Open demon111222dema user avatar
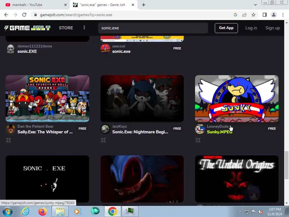Image resolution: width=289 pixels, height=217 pixels. [x=11, y=49]
